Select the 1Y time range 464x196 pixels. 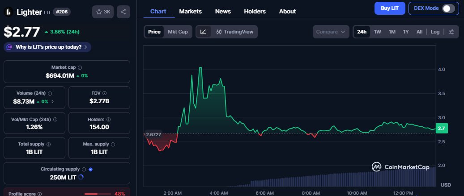pyautogui.click(x=406, y=32)
